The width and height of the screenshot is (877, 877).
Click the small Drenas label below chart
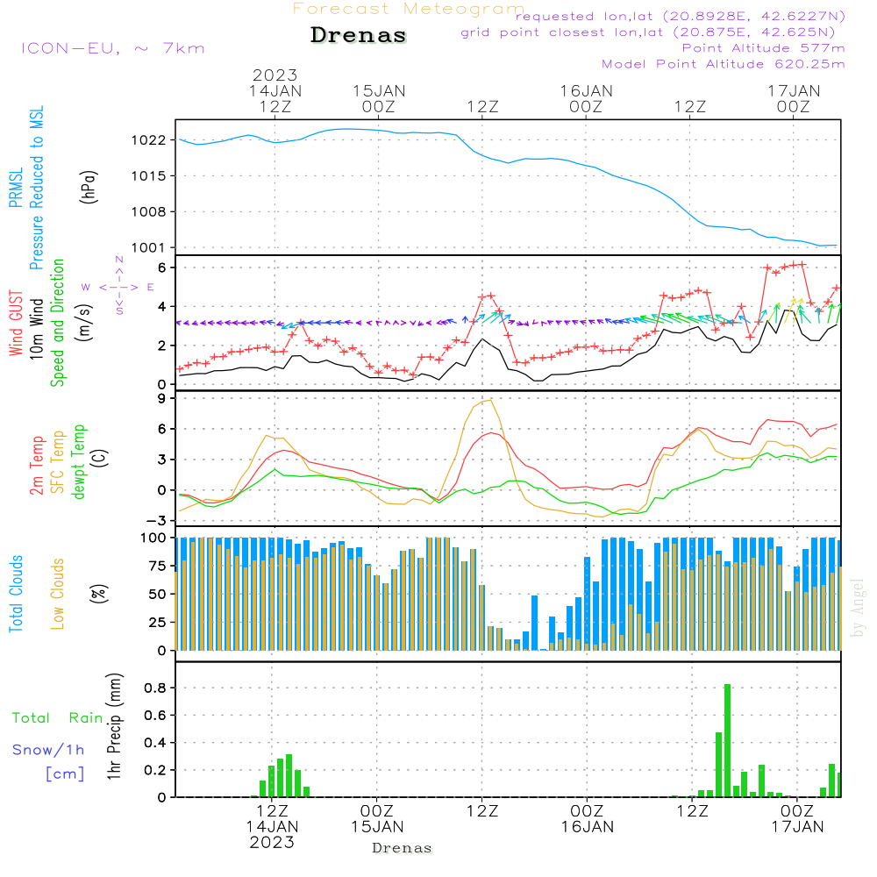point(403,848)
